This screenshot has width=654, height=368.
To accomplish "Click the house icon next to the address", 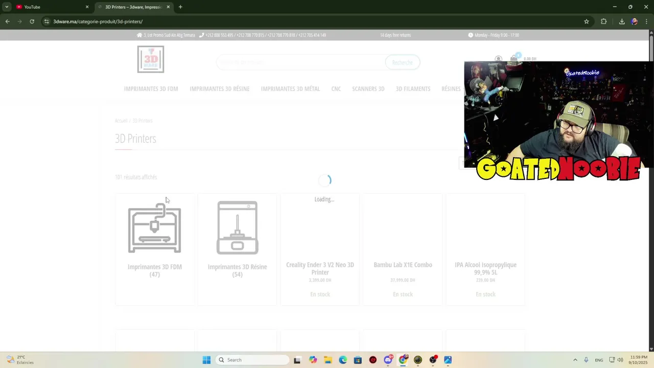I will pyautogui.click(x=139, y=35).
